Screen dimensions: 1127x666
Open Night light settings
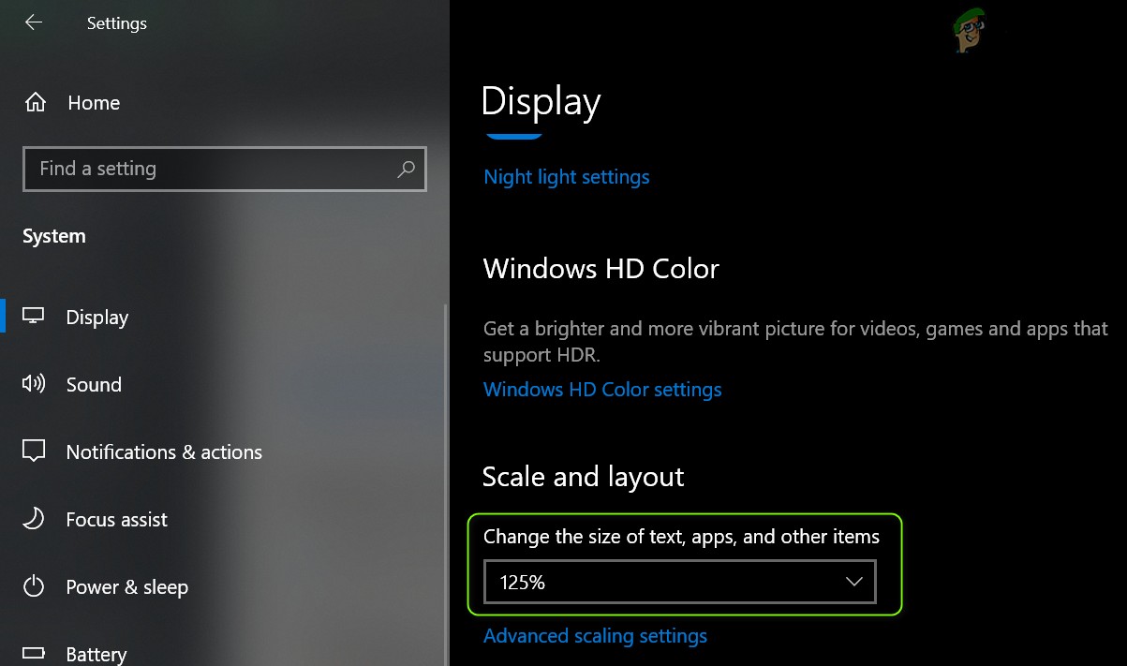pos(566,176)
